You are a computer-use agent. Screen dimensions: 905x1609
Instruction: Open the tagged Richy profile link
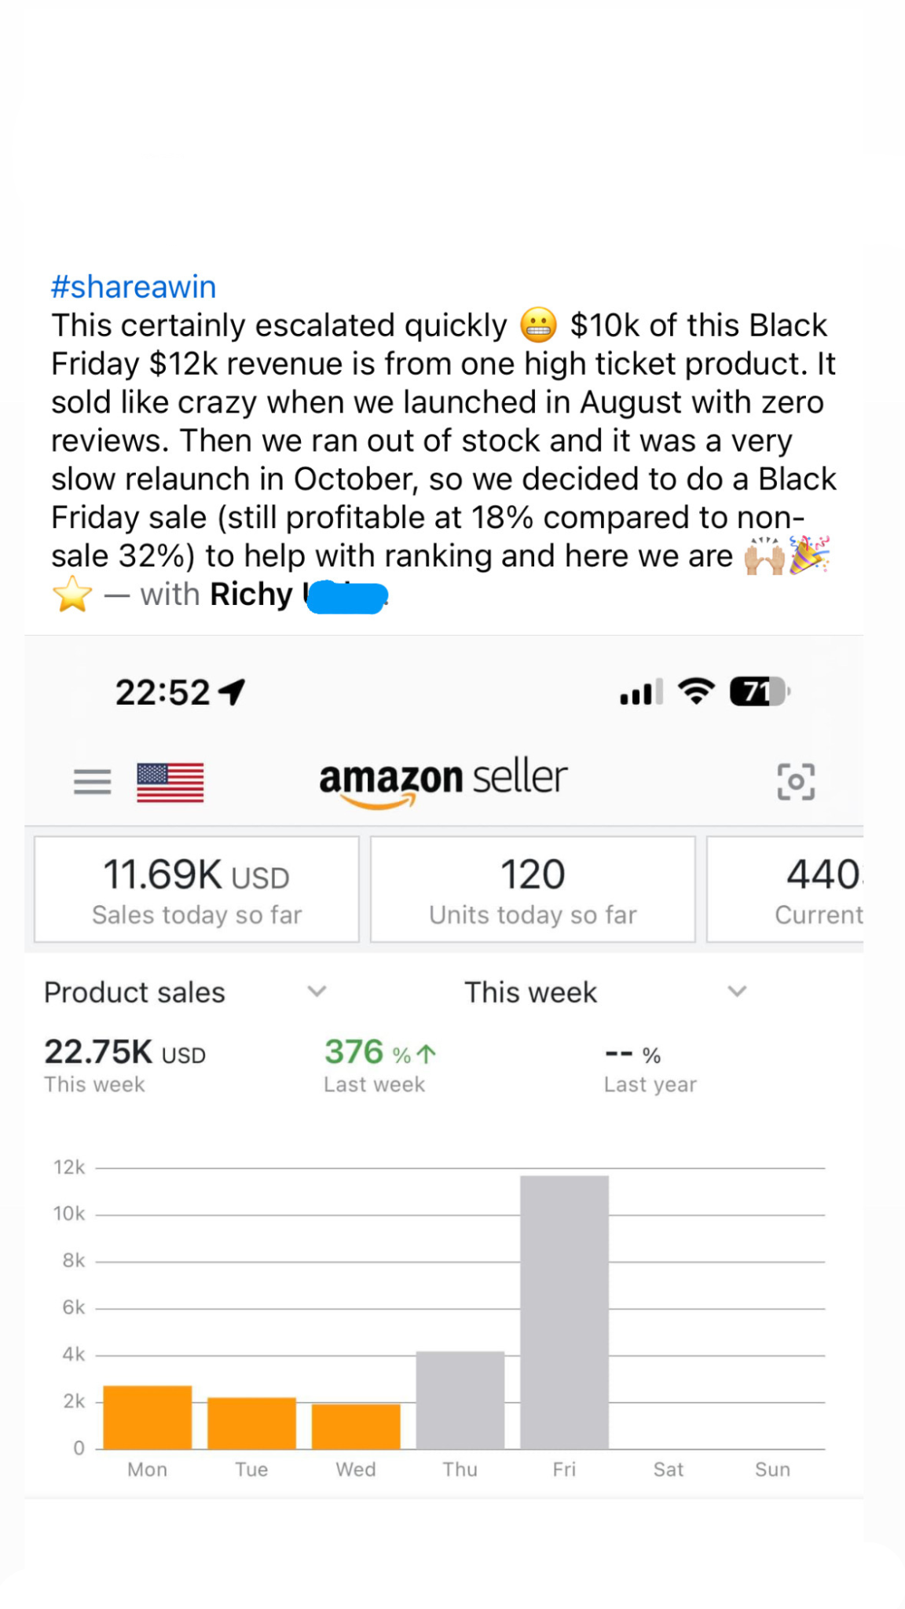click(x=251, y=595)
